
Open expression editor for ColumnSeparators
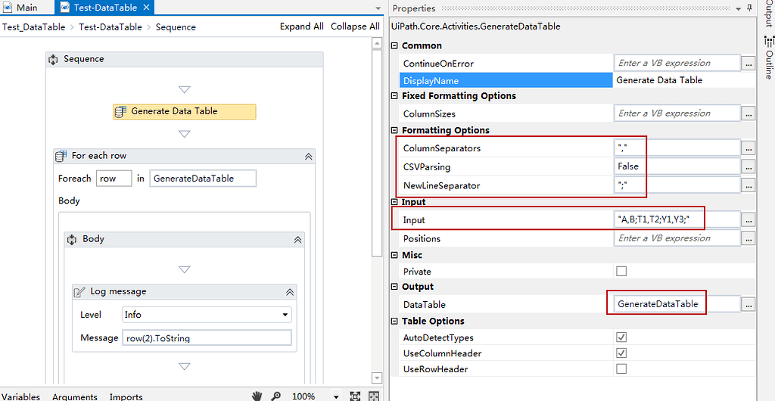pos(749,148)
